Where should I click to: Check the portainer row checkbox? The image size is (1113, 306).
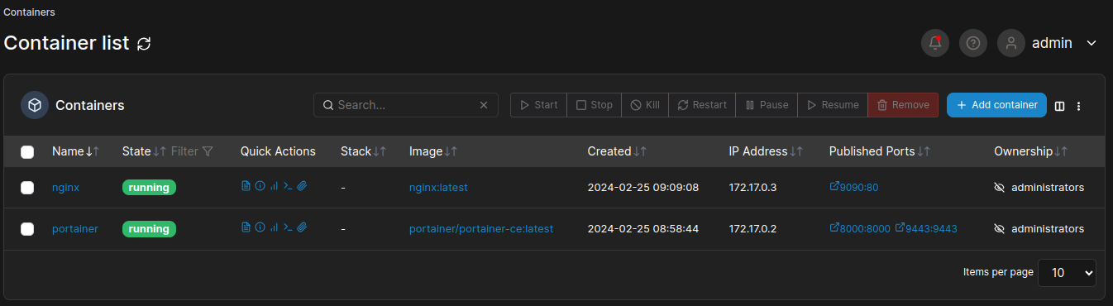point(27,229)
